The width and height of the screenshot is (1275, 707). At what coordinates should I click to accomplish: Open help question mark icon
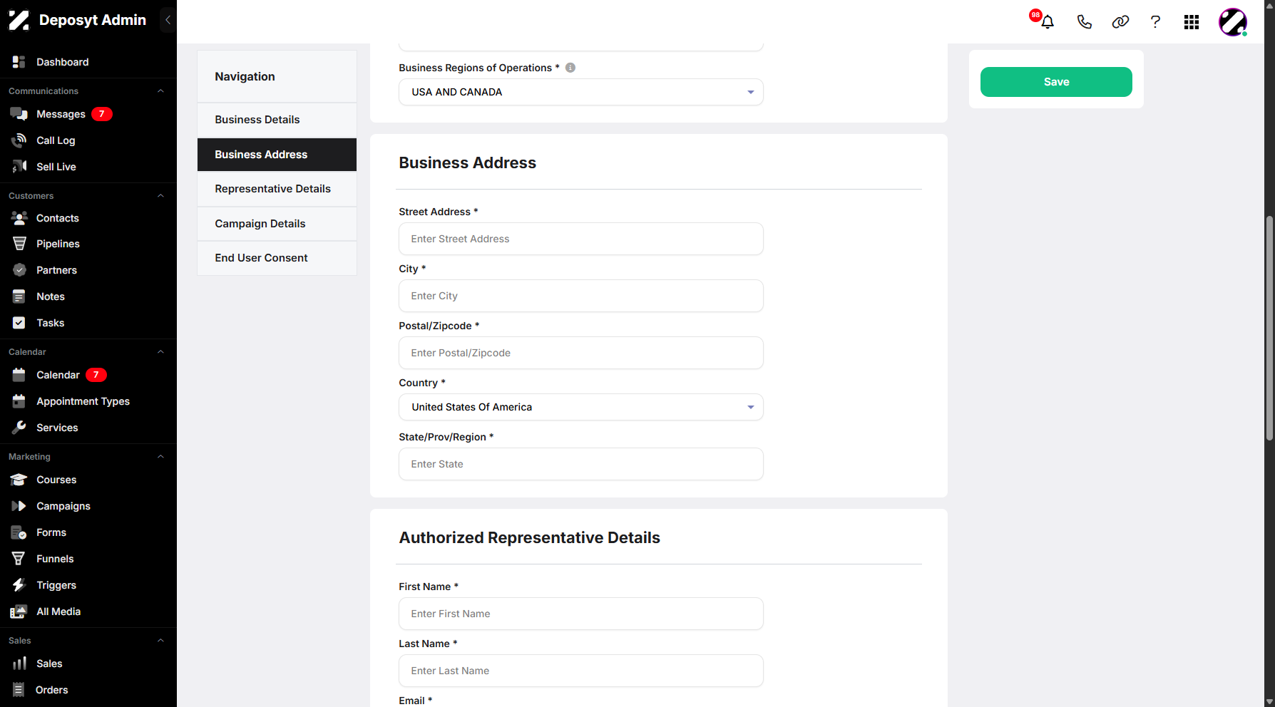pyautogui.click(x=1155, y=22)
